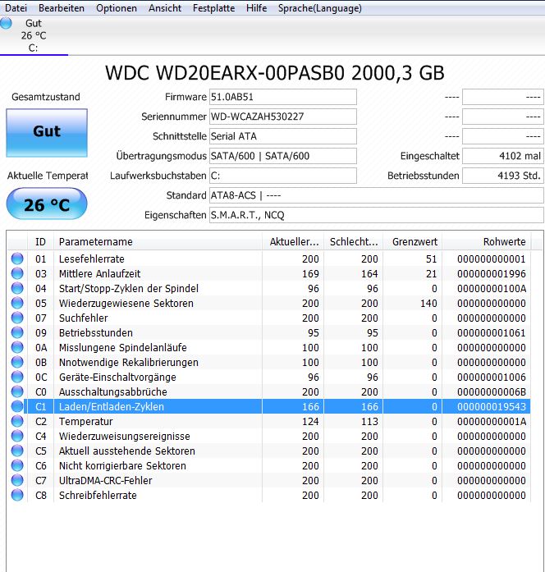Open the Optionen menu
This screenshot has width=545, height=572.
[x=117, y=7]
